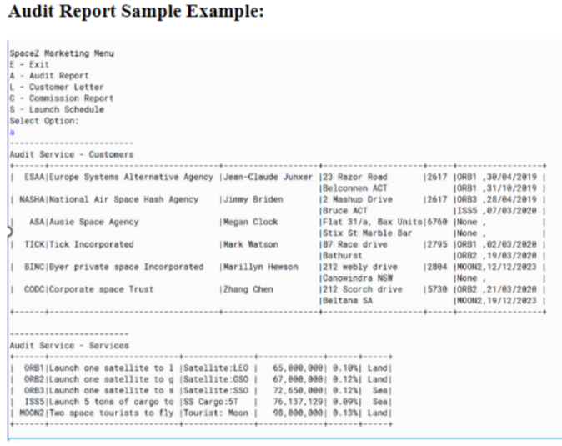Screen dimensions: 562x446
Task: Click the 'L - Customer Letter' line
Action: [x=57, y=87]
